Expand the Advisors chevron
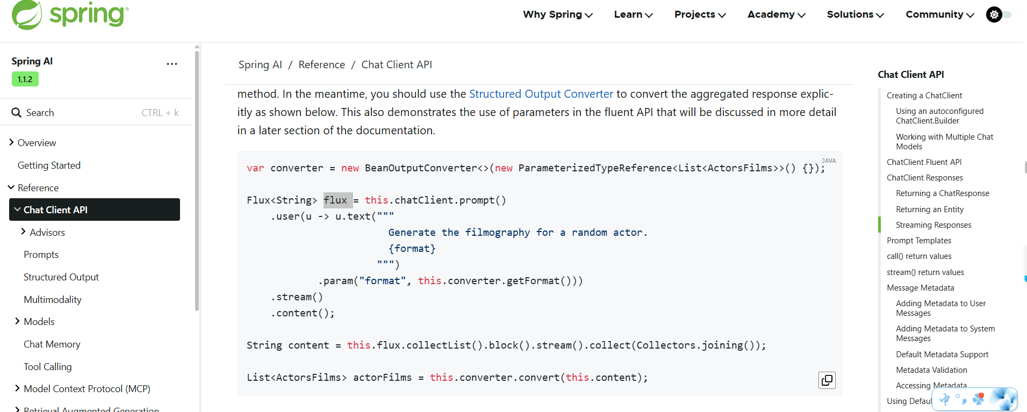Viewport: 1027px width, 412px height. coord(23,232)
